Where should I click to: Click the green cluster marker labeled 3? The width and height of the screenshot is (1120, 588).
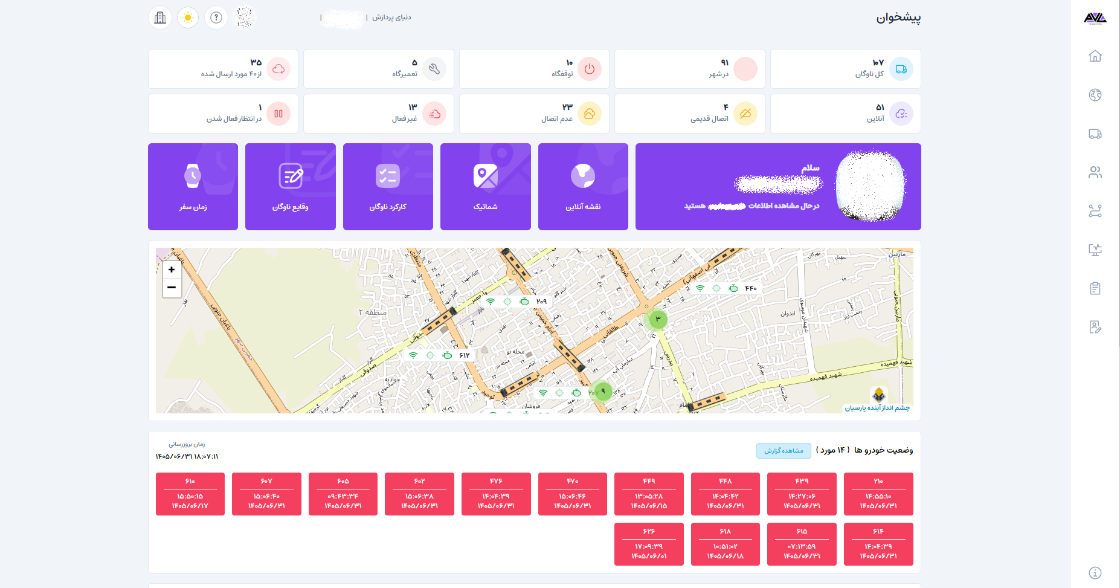pos(658,319)
